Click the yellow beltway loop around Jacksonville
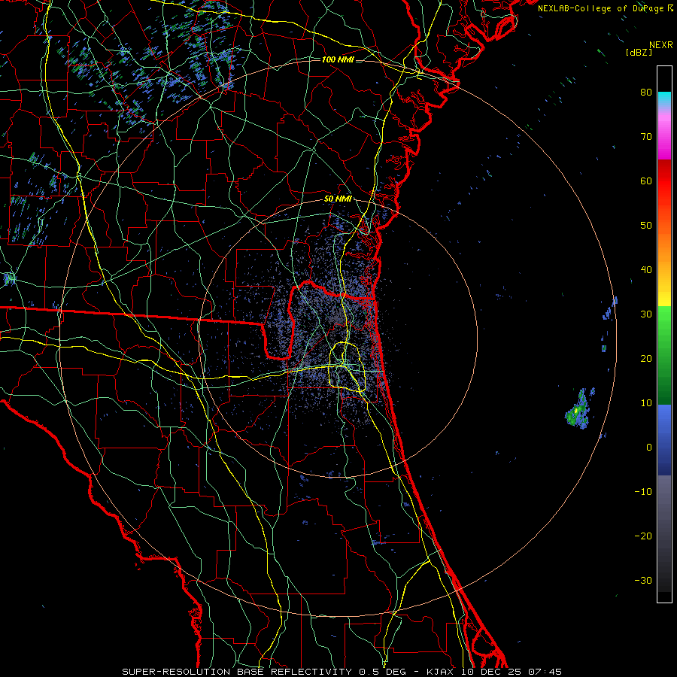Viewport: 677px width, 677px height. [348, 367]
